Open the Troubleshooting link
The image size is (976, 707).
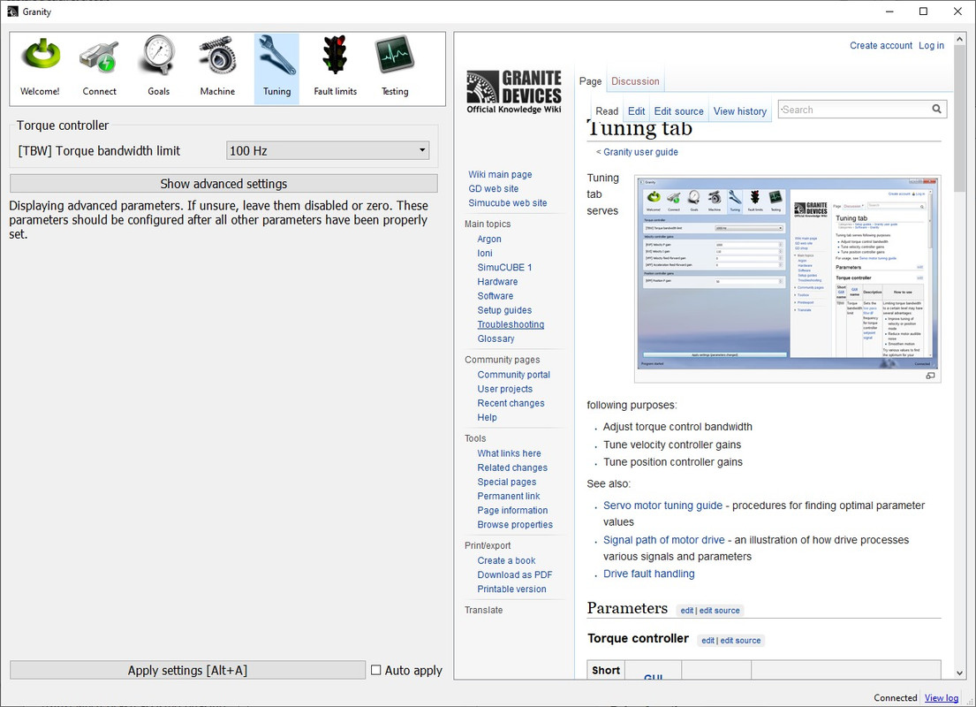[511, 324]
